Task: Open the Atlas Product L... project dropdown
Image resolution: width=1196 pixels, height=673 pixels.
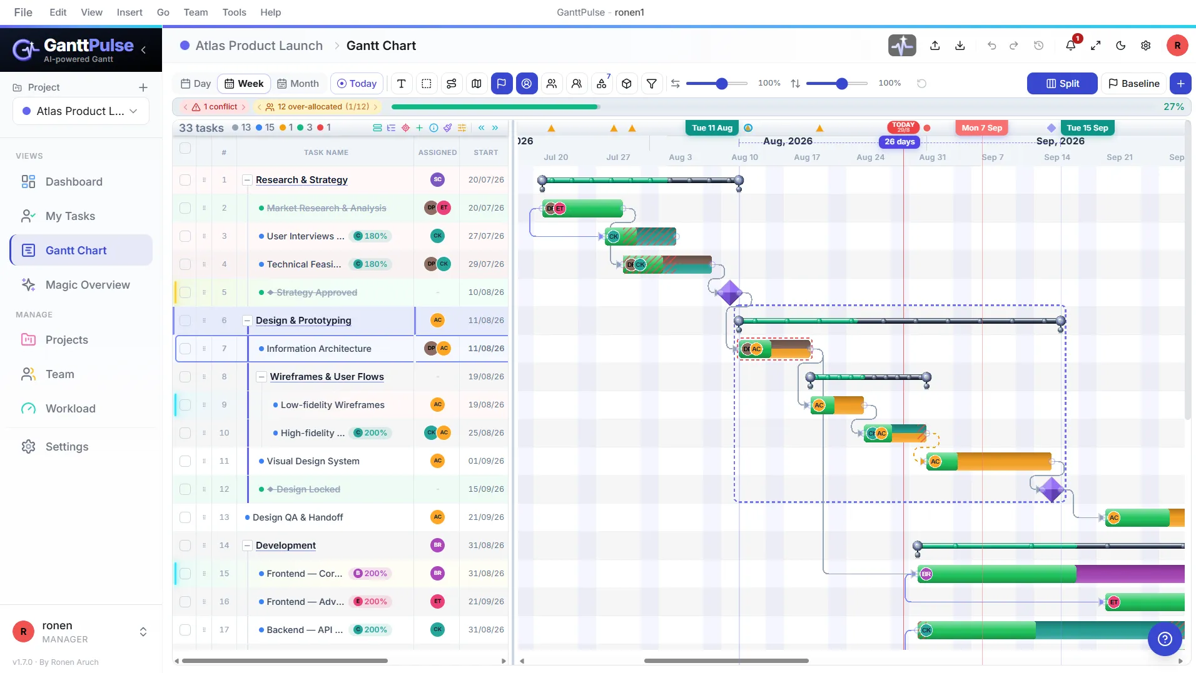Action: pyautogui.click(x=81, y=111)
